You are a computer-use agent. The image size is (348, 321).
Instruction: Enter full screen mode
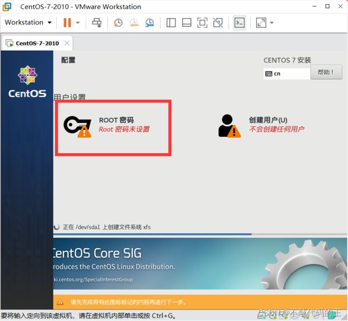tap(202, 22)
